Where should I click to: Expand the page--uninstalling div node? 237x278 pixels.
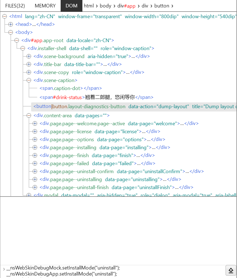point(35,179)
